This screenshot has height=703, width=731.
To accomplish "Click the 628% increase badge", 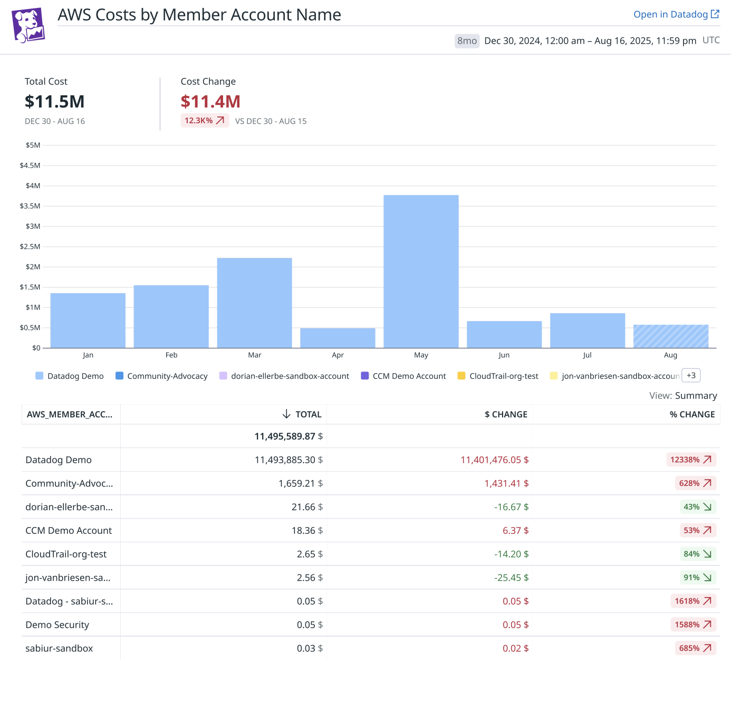I will [x=696, y=483].
